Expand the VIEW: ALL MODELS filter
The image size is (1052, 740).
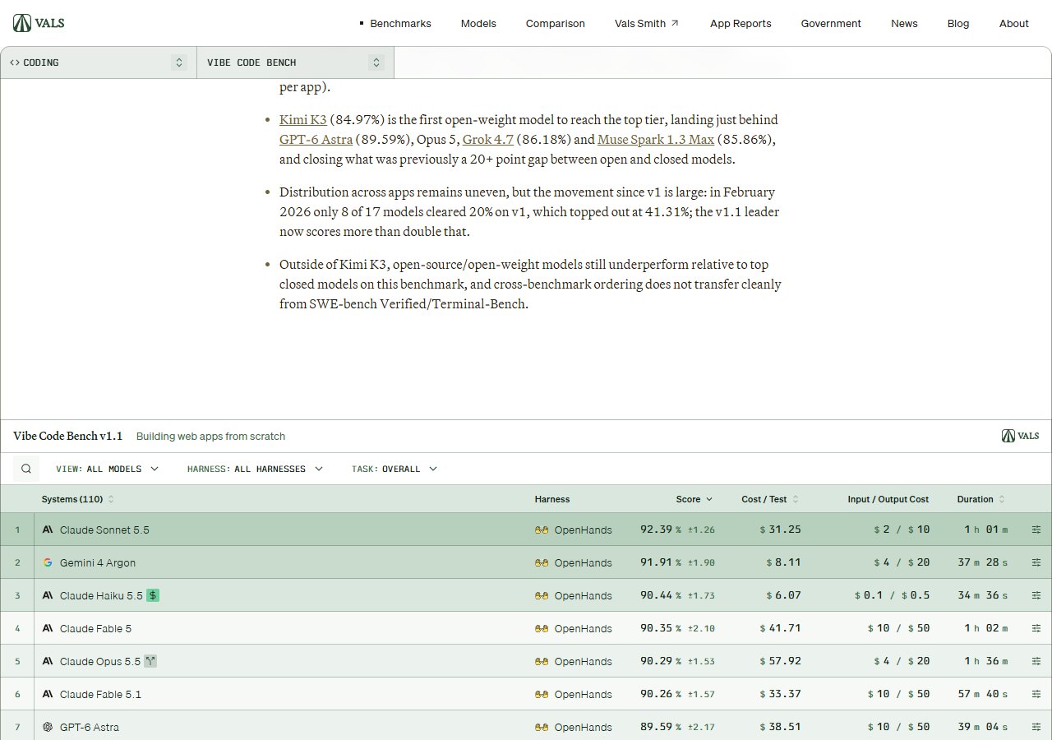[x=107, y=469]
